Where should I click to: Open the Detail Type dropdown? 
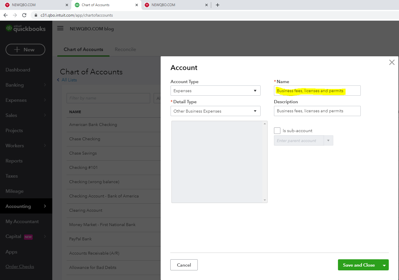click(x=215, y=111)
